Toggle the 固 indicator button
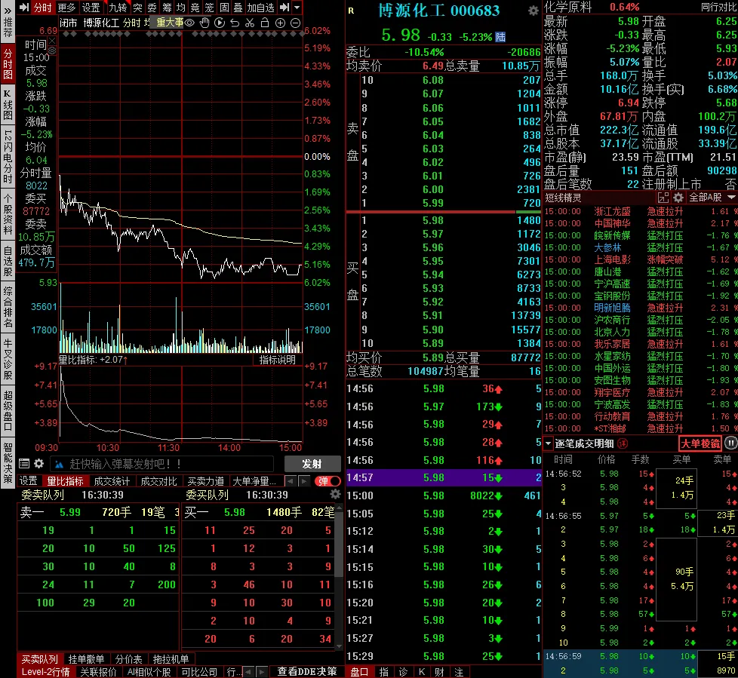This screenshot has width=738, height=678. coord(224,8)
